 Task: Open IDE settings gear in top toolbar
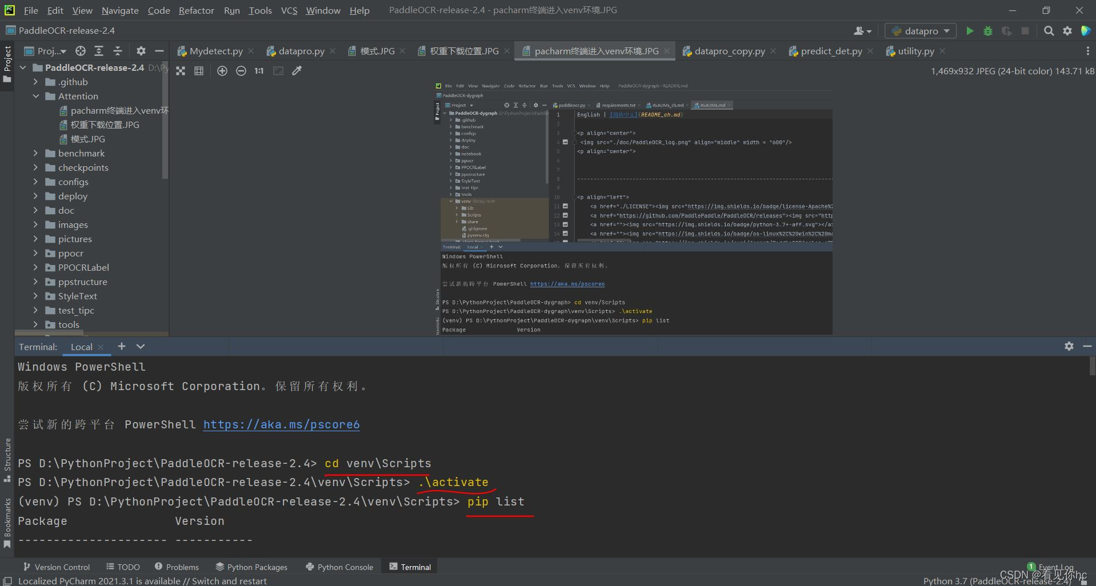1067,31
